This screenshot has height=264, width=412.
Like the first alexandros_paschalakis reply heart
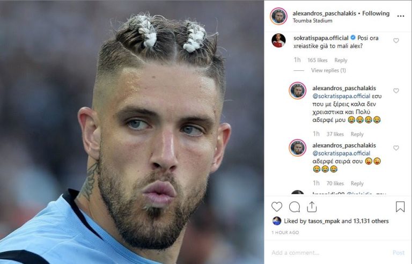click(396, 91)
